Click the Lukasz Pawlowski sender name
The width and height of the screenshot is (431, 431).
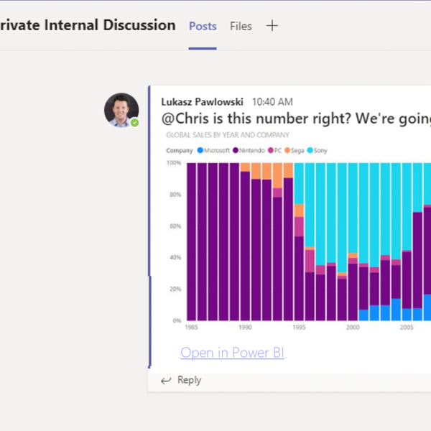click(202, 102)
